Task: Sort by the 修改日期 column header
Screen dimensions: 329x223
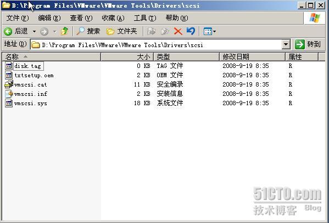Action: point(253,57)
